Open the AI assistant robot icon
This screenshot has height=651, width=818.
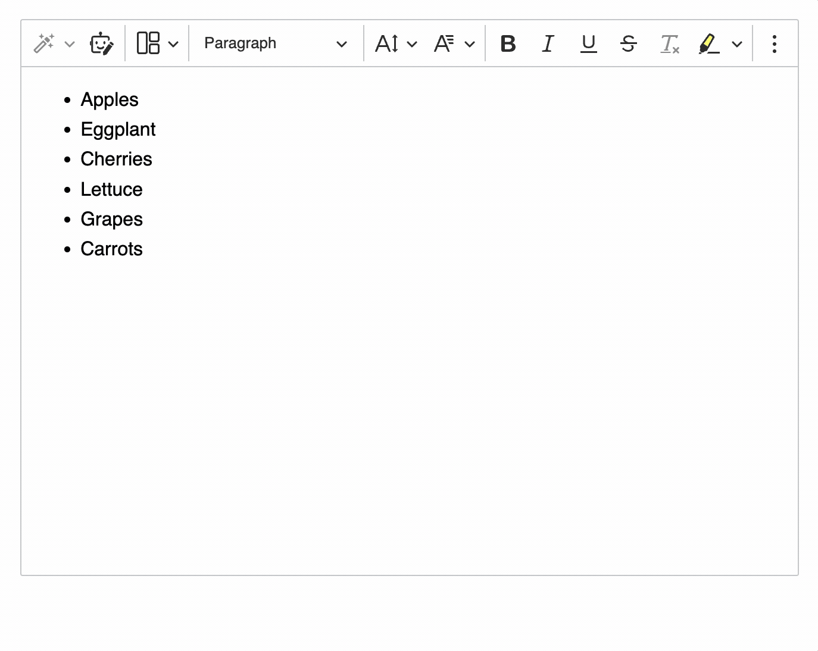(x=101, y=43)
